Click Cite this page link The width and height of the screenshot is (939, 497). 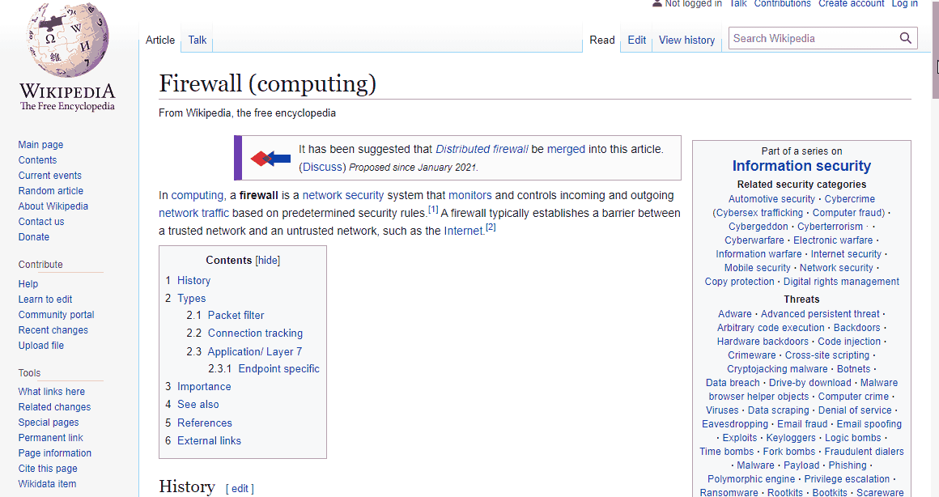tap(48, 469)
